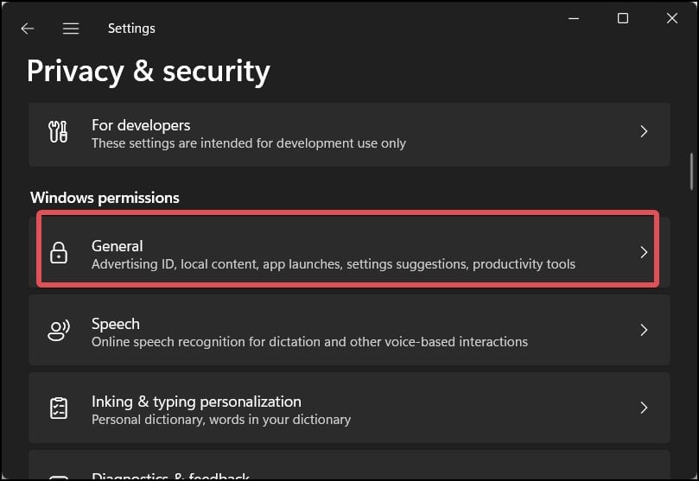This screenshot has width=699, height=481.
Task: Minimize the Settings window
Action: (574, 18)
